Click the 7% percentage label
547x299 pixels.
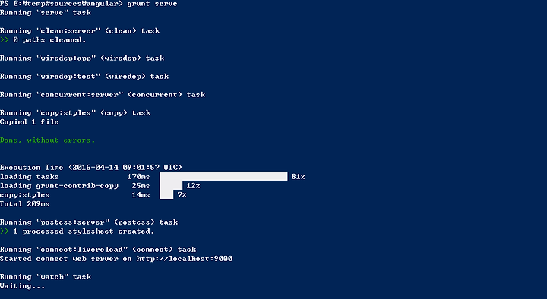[x=182, y=195]
